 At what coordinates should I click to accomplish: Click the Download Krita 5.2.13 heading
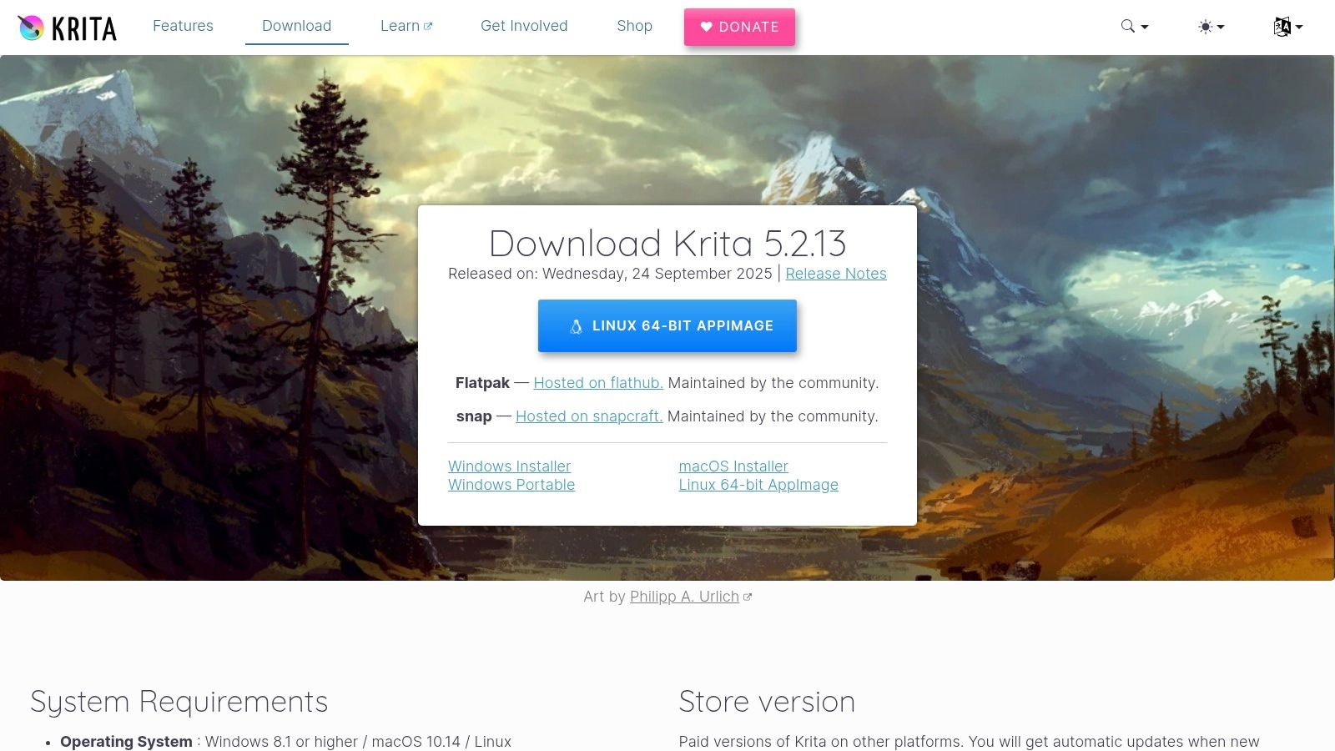(x=667, y=244)
